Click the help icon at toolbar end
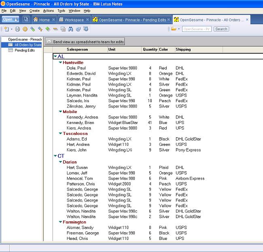This screenshot has width=263, height=252. (85, 29)
